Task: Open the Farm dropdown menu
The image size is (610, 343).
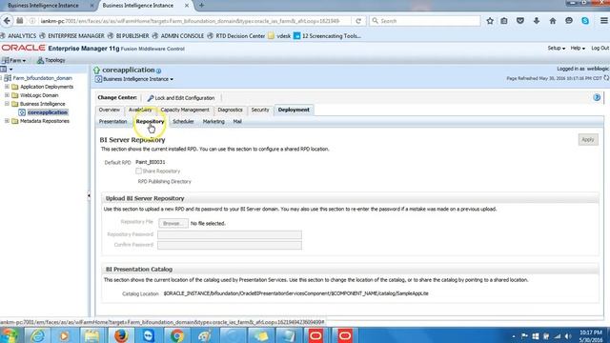Action: pyautogui.click(x=14, y=60)
